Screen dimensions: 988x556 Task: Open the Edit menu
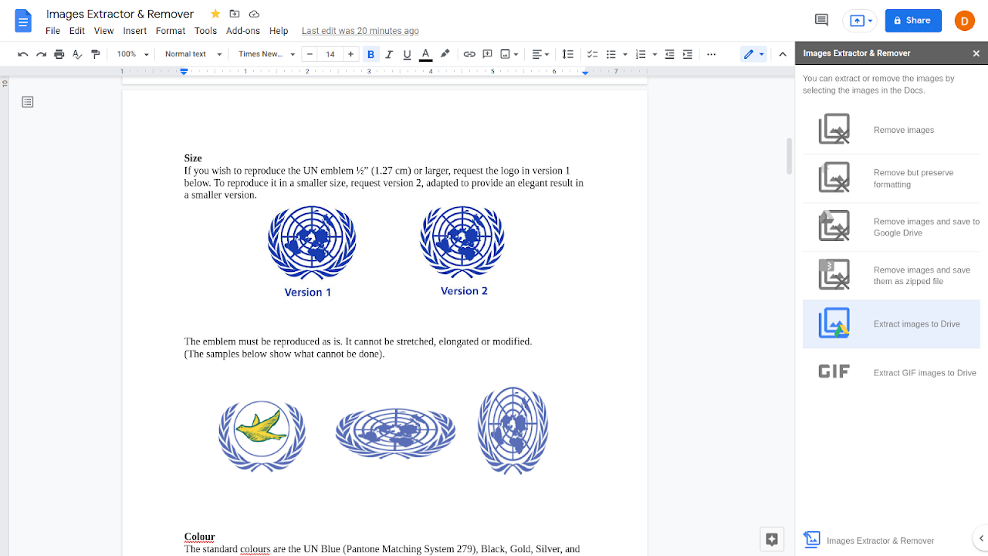[77, 31]
